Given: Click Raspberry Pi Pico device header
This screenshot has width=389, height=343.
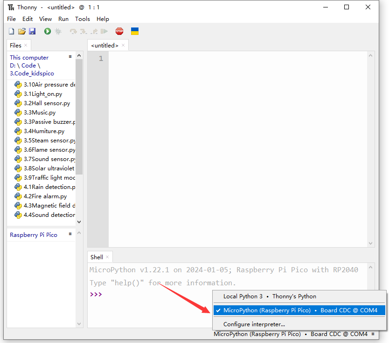Looking at the screenshot, I should (x=34, y=235).
